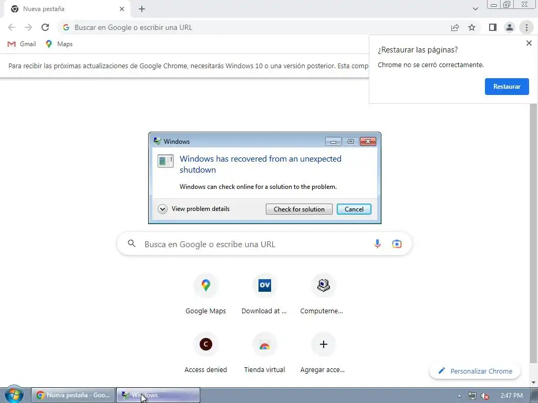Open the Gmail bookmark

click(22, 44)
